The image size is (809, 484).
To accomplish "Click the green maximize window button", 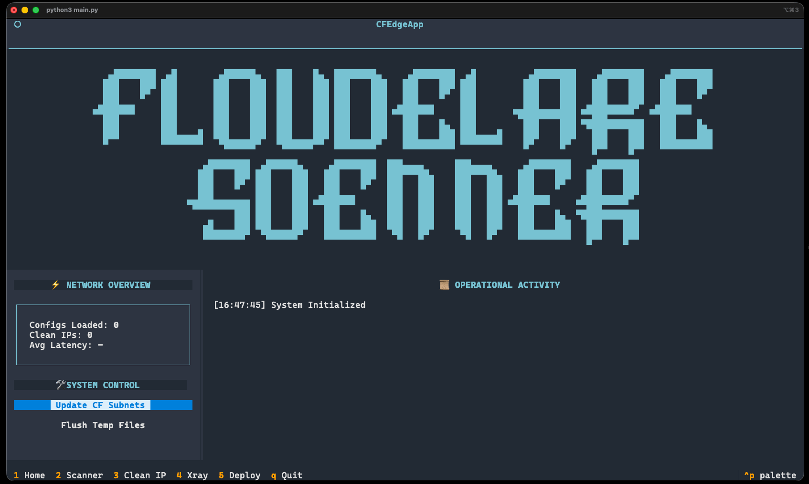I will (36, 10).
